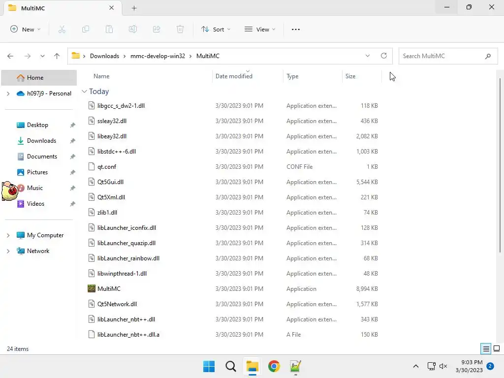Open the See more ellipsis menu
This screenshot has height=378, width=504.
click(296, 29)
